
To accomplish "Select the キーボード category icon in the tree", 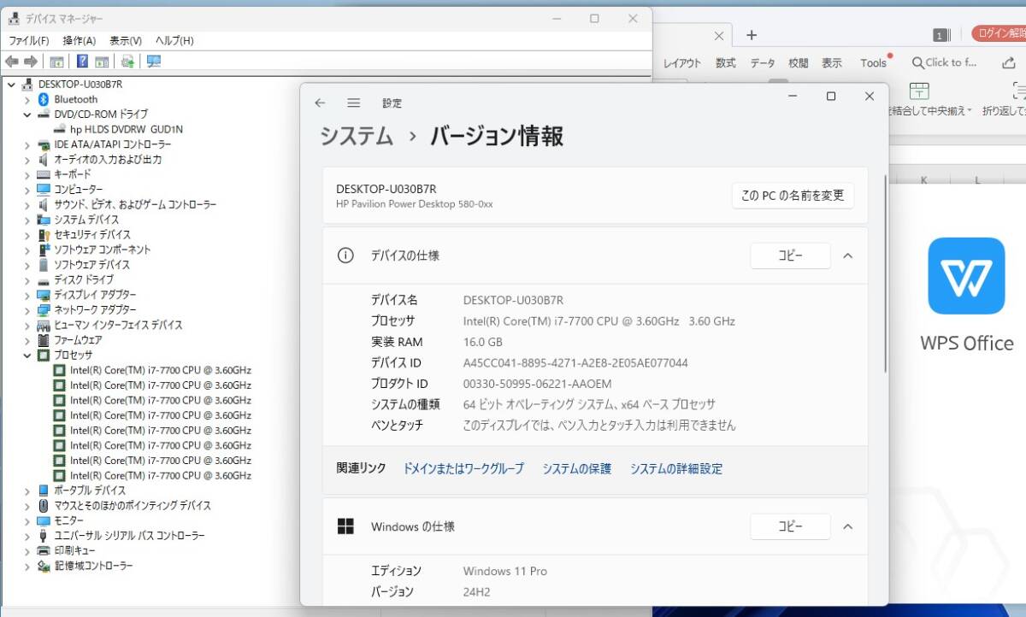I will coord(44,174).
